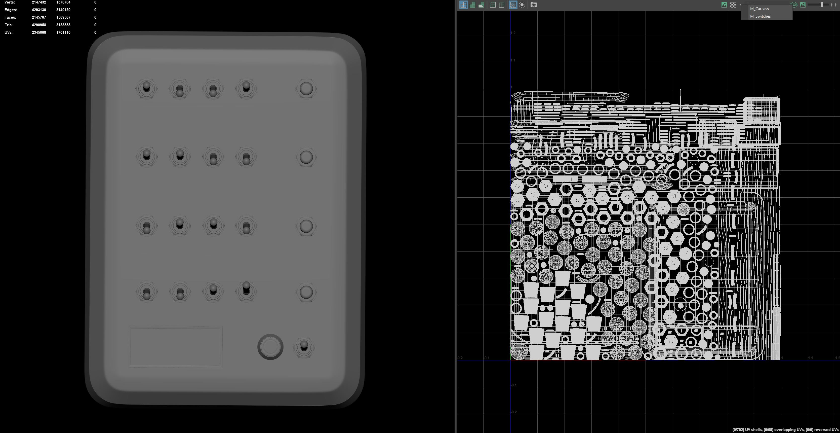Click the striped baked texture icon near the slider

point(803,5)
